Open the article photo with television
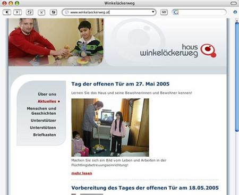This screenshot has height=195, width=239. (x=110, y=128)
